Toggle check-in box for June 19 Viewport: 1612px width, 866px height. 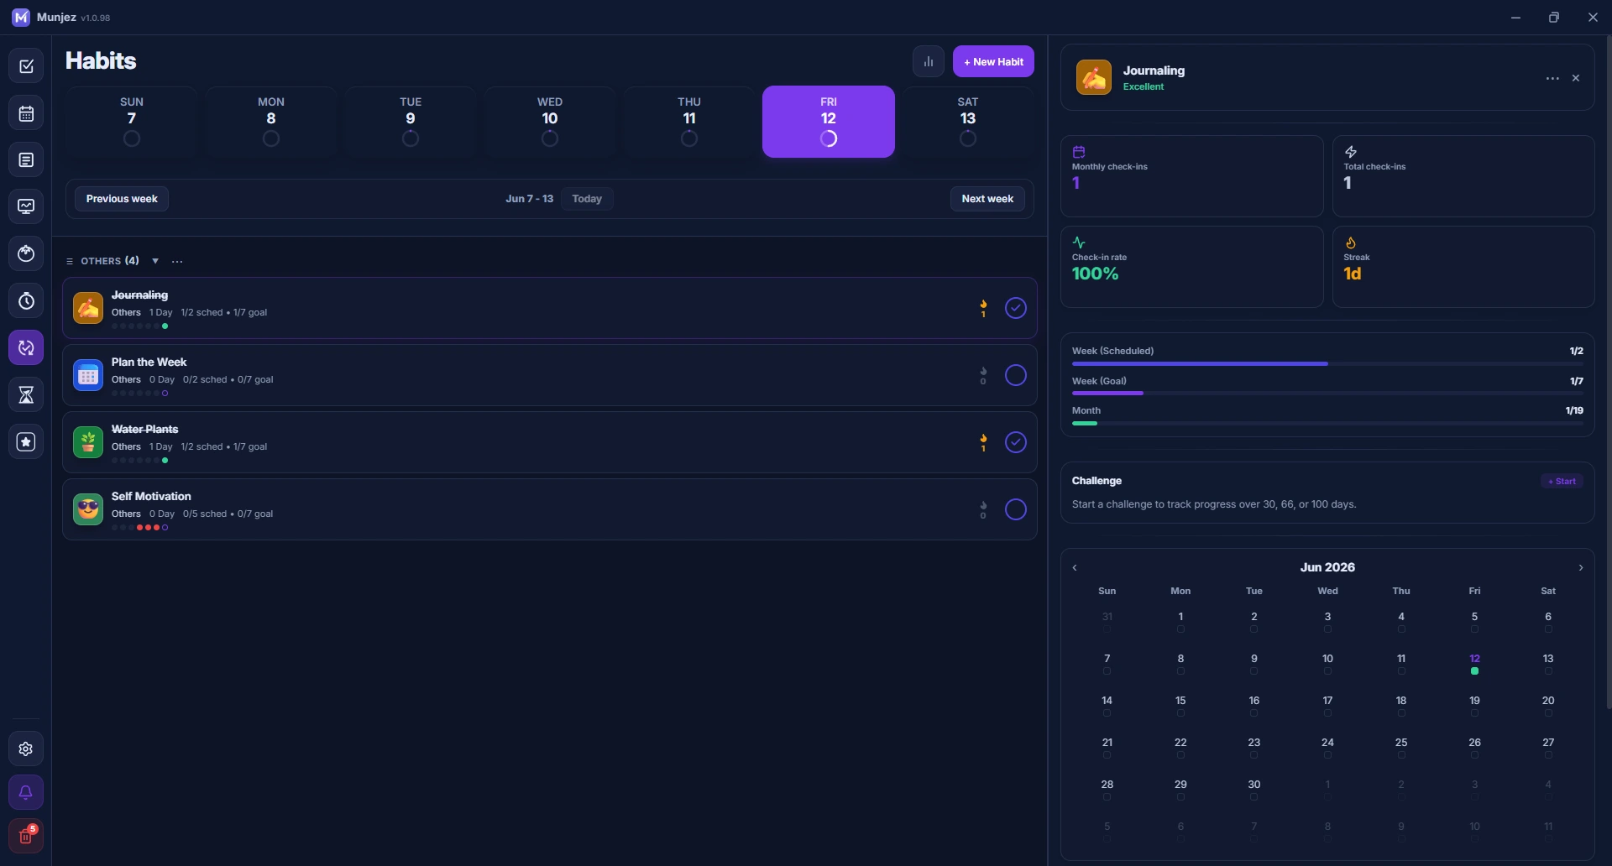click(x=1474, y=713)
